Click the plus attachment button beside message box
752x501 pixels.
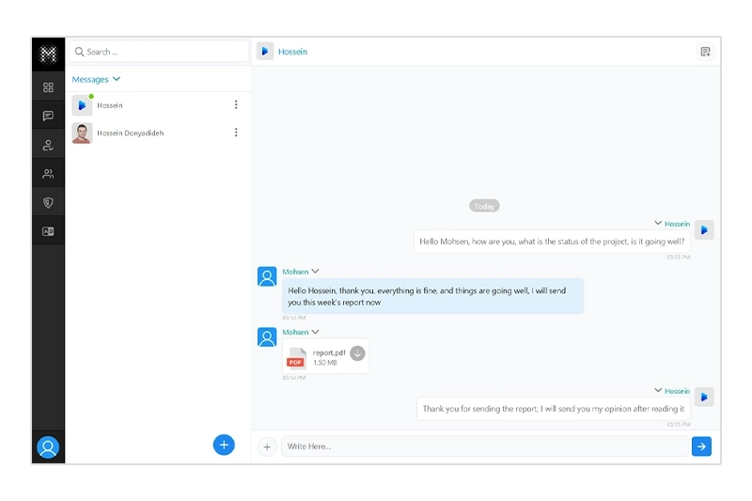pos(267,446)
